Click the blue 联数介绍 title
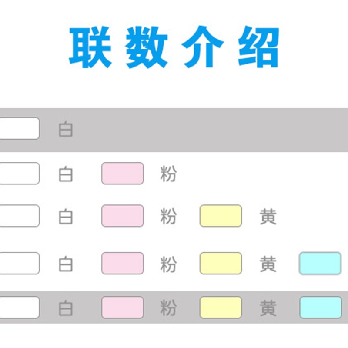 [174, 48]
